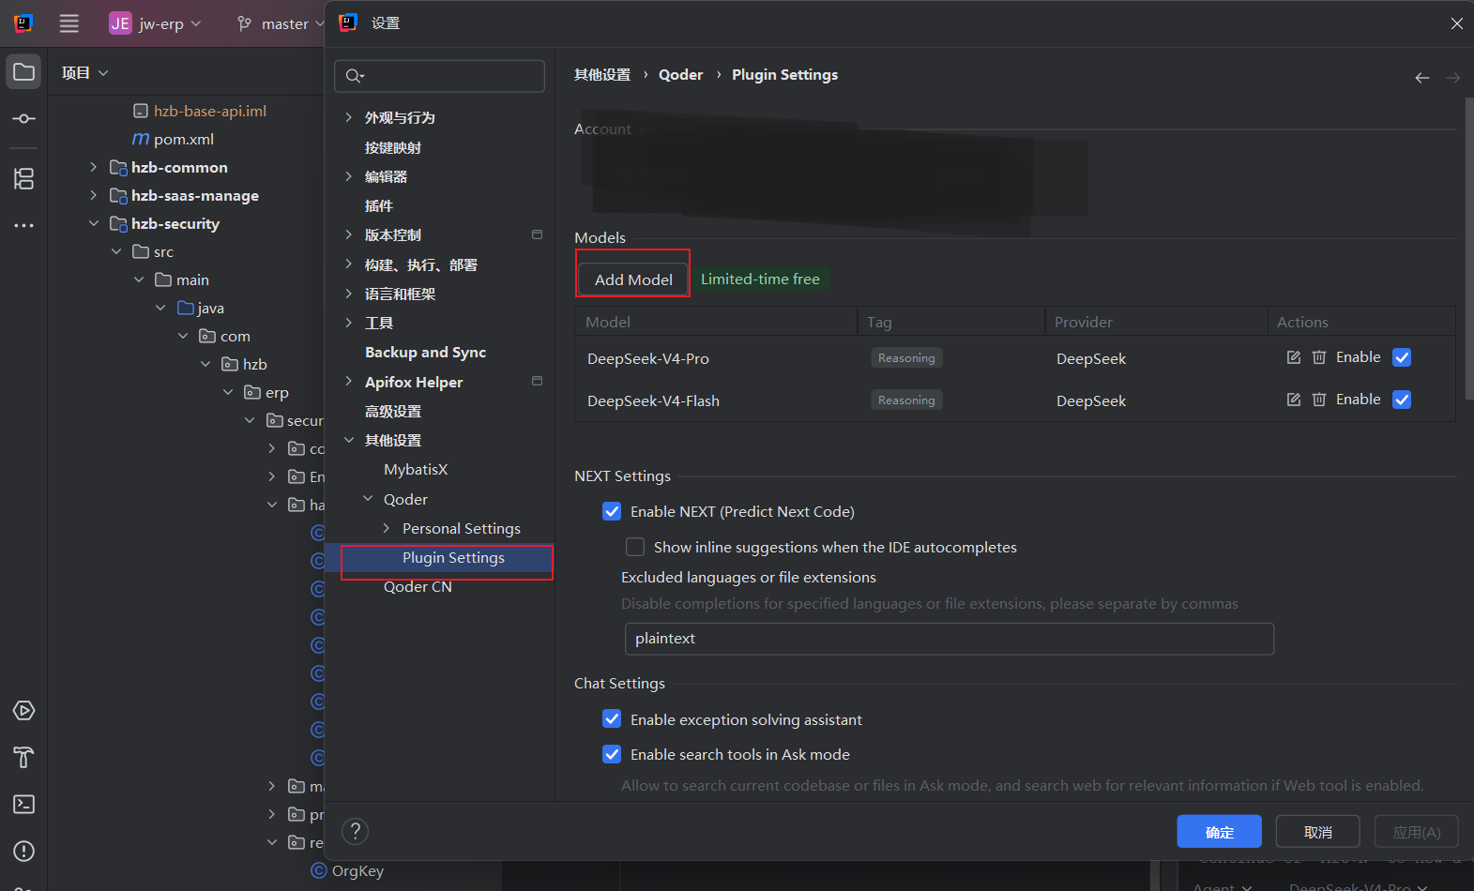
Task: Open the Commit tool window icon
Action: pyautogui.click(x=23, y=119)
